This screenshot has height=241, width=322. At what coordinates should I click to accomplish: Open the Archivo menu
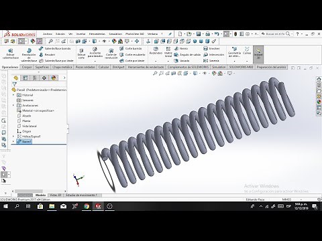tap(48, 34)
